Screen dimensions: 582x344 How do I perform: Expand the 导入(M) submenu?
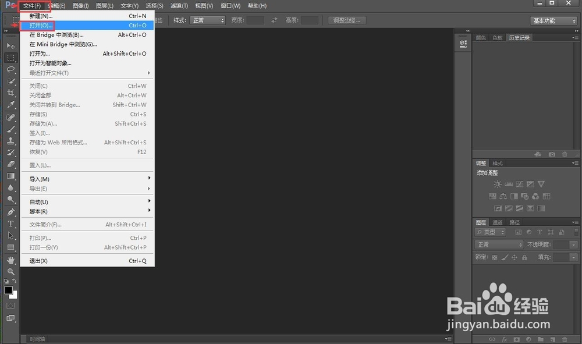click(87, 179)
